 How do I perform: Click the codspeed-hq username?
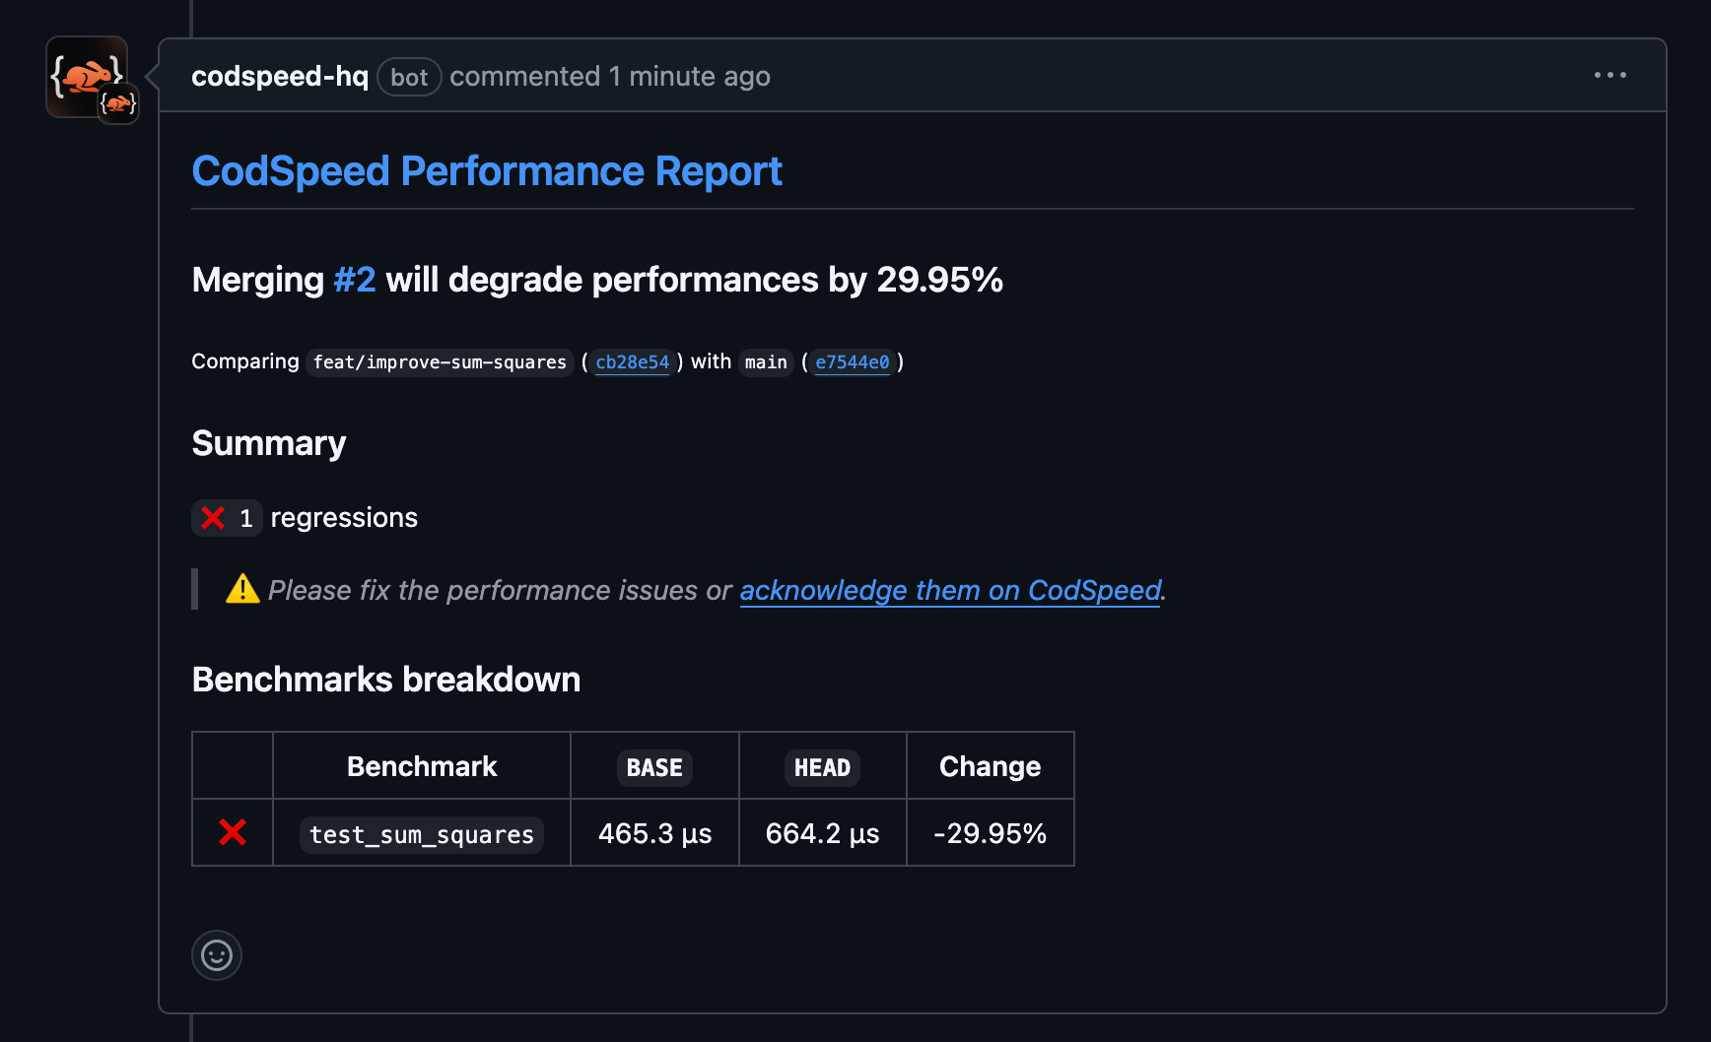279,76
